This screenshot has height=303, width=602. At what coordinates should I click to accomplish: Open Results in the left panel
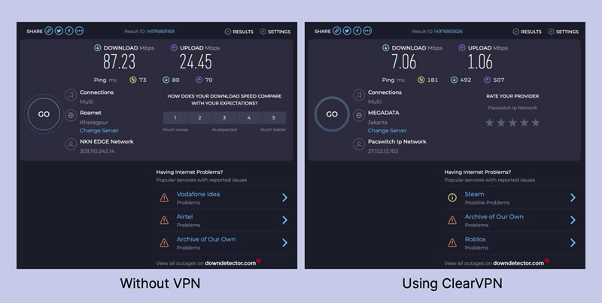239,32
